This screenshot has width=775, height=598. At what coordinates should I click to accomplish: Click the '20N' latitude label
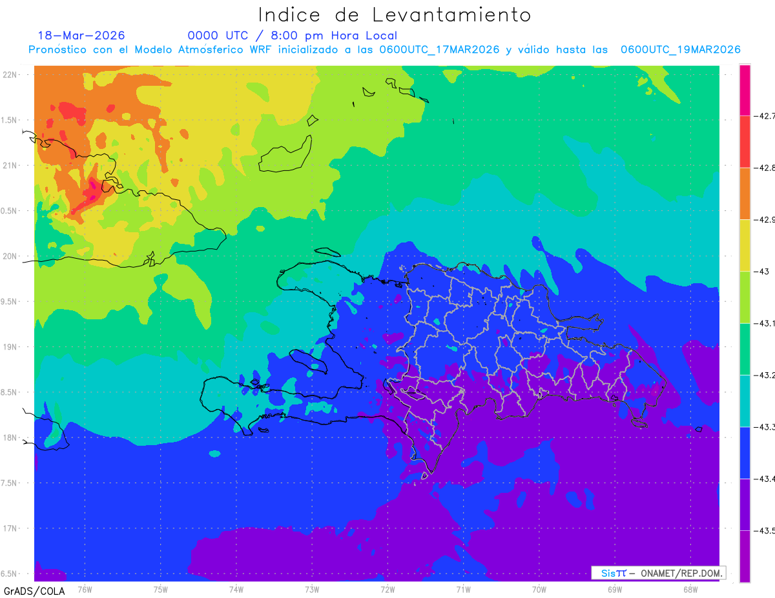[10, 256]
